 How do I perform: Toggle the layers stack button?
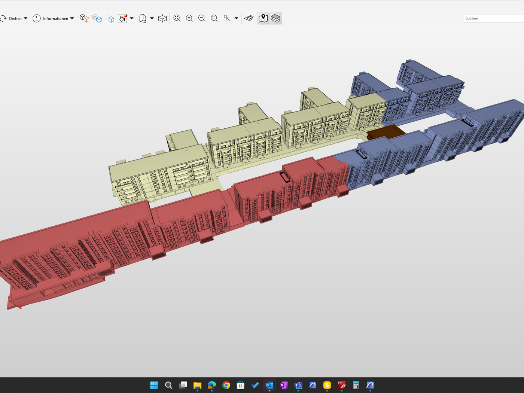click(x=276, y=18)
